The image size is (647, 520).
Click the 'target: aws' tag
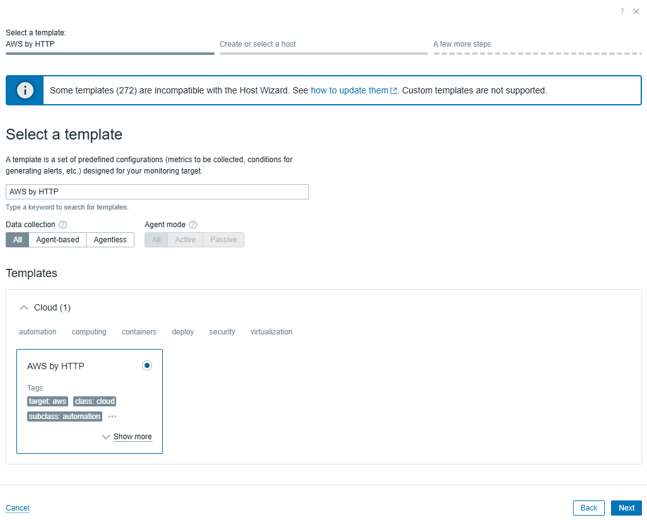click(x=47, y=401)
